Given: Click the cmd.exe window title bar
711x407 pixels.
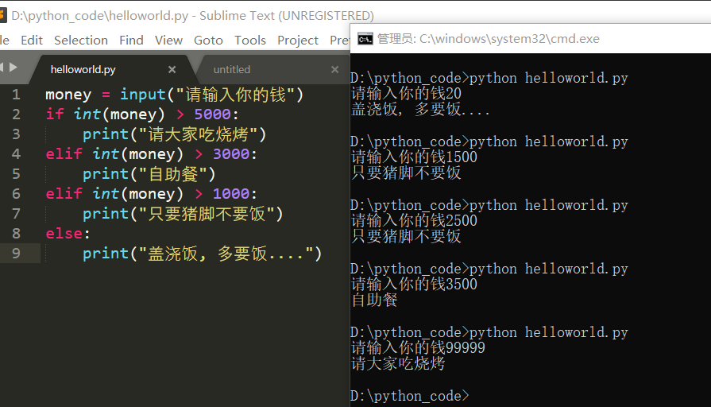Looking at the screenshot, I should click(x=531, y=39).
